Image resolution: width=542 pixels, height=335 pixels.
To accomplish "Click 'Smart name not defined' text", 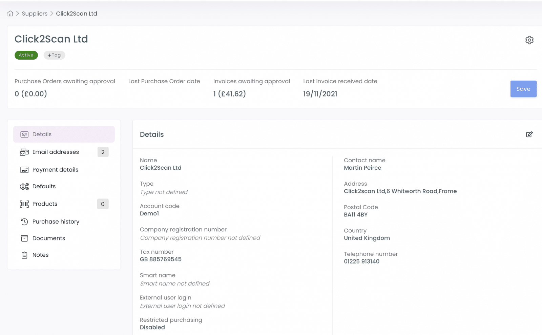I will 175,284.
